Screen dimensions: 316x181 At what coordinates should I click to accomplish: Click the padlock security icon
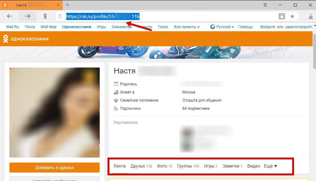(282, 17)
